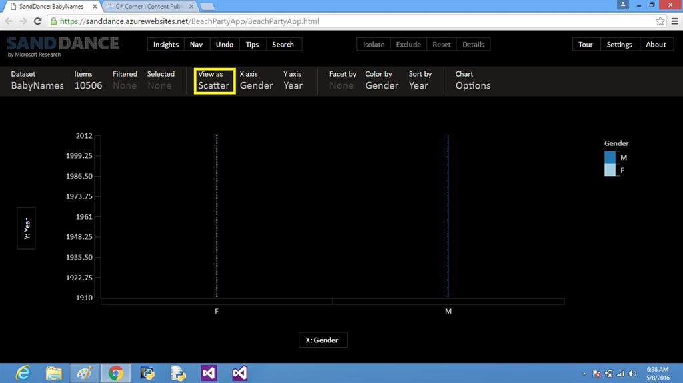Click the Items 10506 count
The width and height of the screenshot is (683, 383).
(89, 81)
